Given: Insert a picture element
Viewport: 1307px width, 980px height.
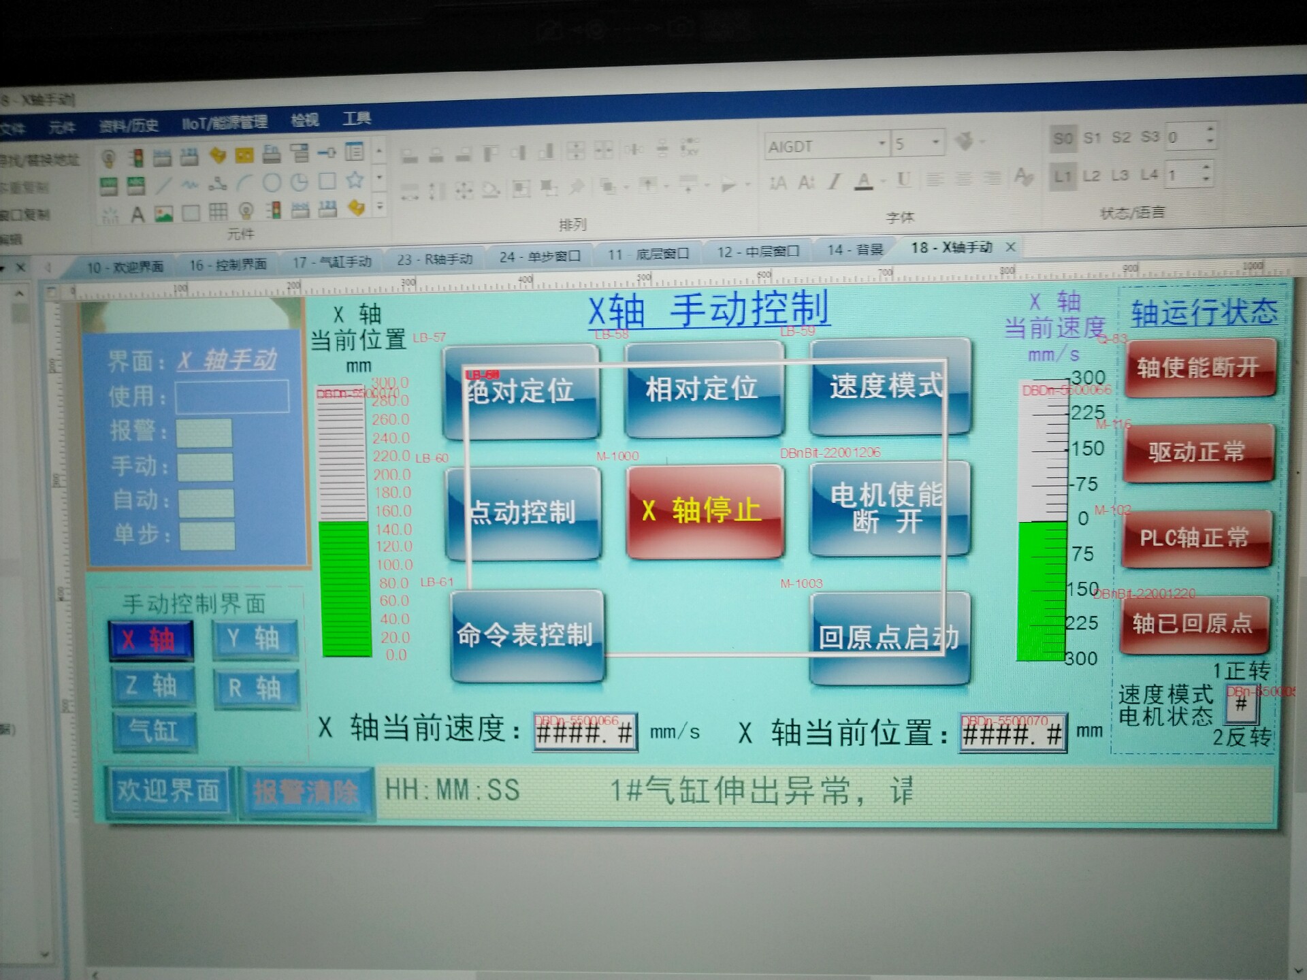Looking at the screenshot, I should pyautogui.click(x=163, y=214).
